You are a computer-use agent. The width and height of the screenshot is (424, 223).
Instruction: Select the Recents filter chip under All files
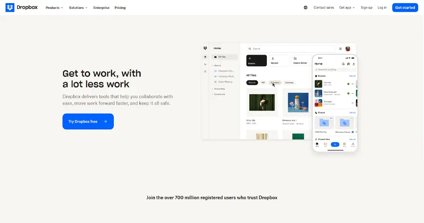point(252,83)
